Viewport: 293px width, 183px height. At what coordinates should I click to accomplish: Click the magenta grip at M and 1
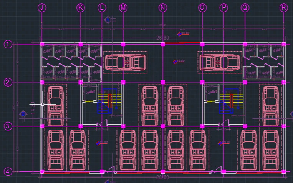click(123, 44)
